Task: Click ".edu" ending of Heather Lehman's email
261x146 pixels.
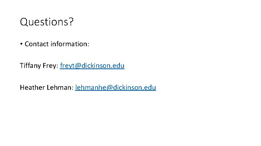Action: 151,88
